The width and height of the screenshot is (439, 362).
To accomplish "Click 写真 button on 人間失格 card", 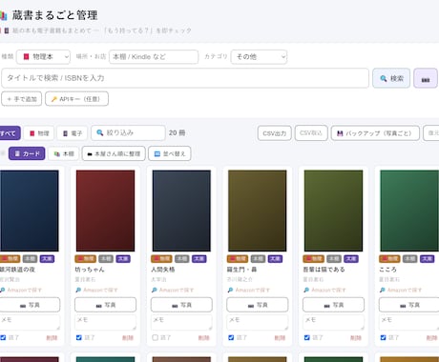I will [181, 305].
